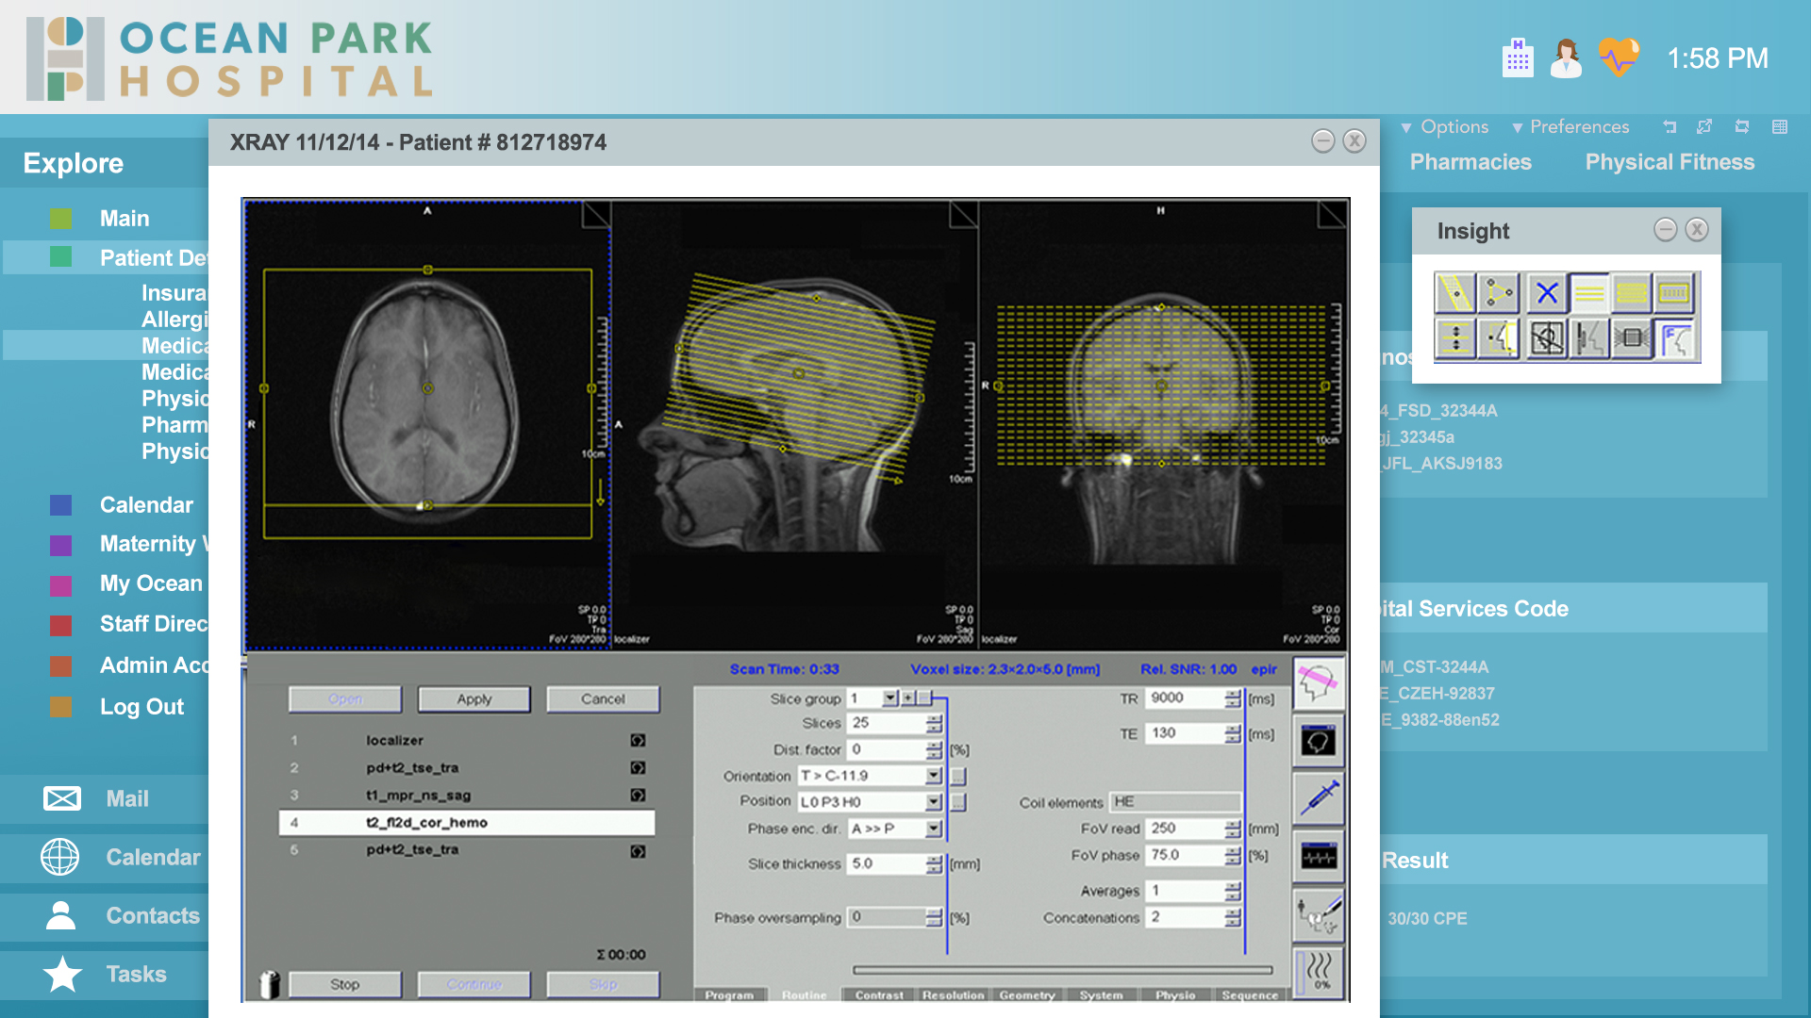The image size is (1811, 1018).
Task: Open the Orientation dropdown
Action: click(x=934, y=776)
